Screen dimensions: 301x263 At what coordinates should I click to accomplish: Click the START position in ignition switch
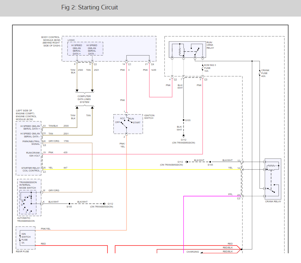point(136,122)
